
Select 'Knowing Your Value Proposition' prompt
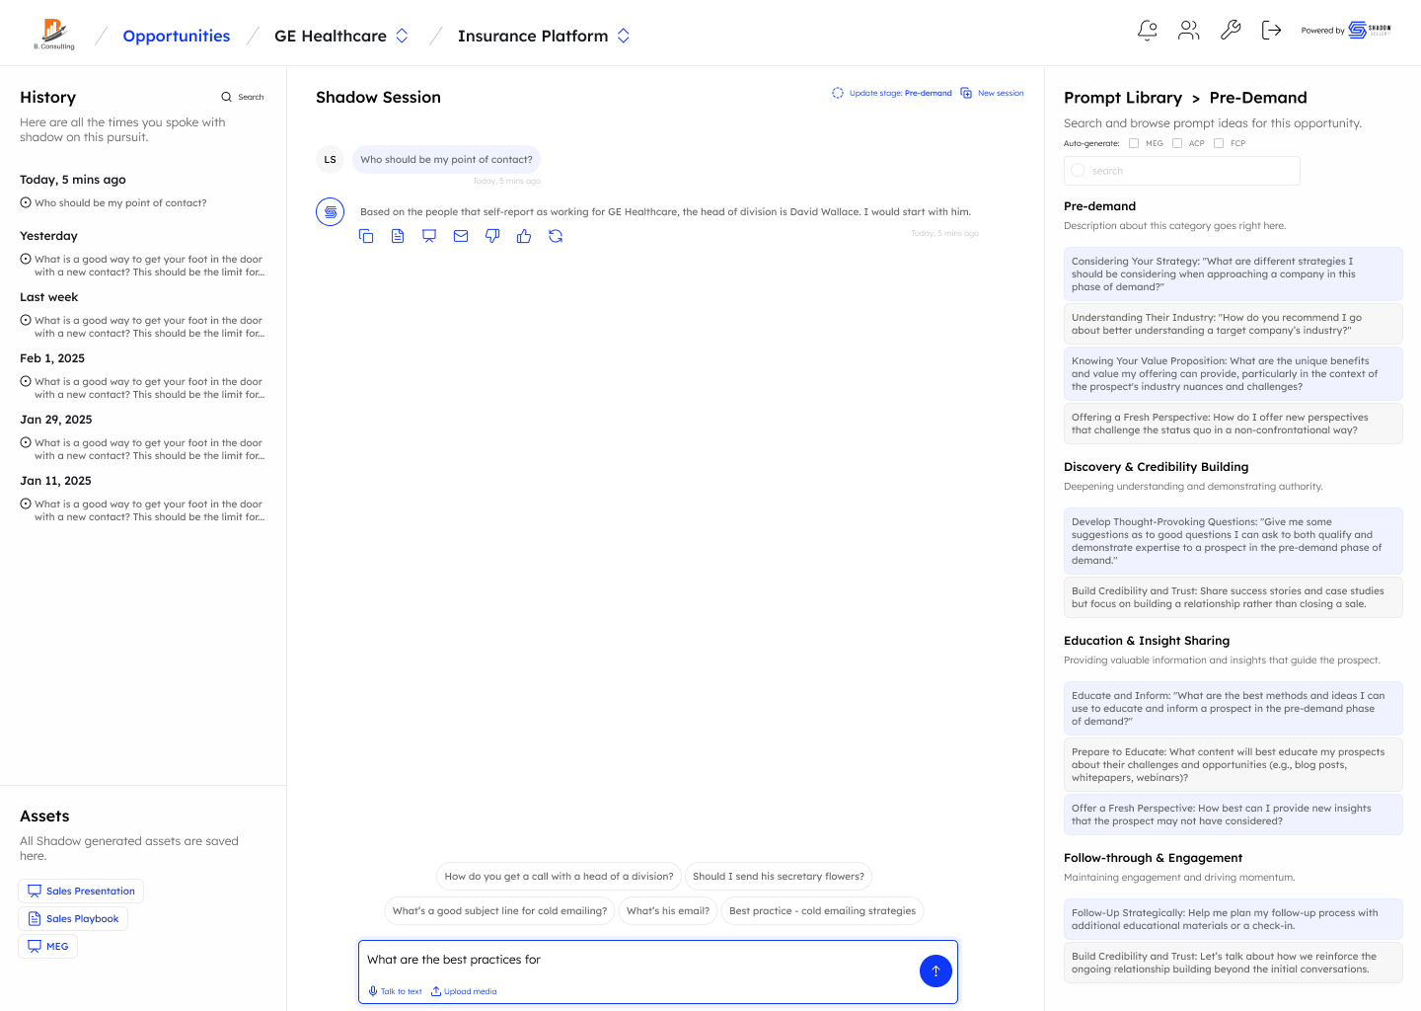1233,373
